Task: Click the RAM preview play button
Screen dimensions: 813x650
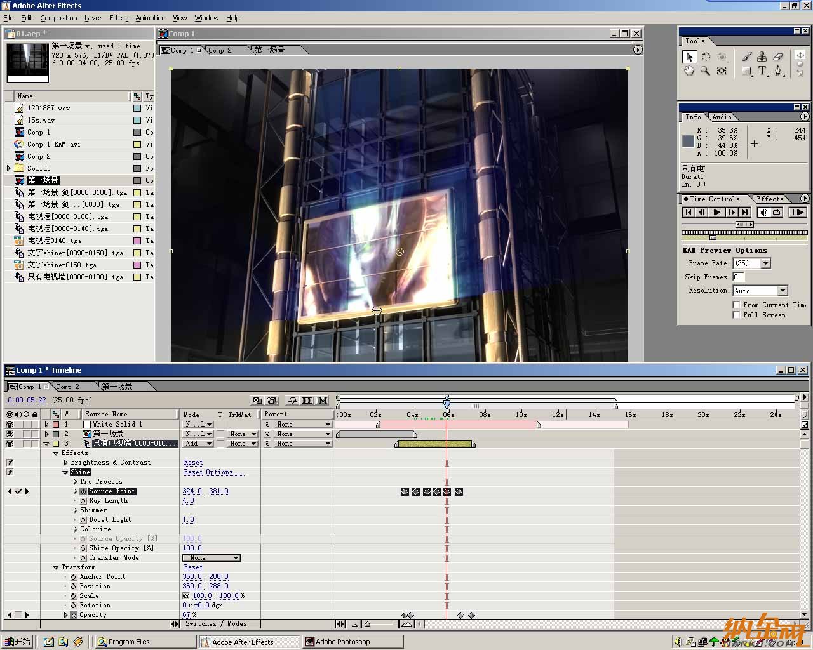Action: 798,213
